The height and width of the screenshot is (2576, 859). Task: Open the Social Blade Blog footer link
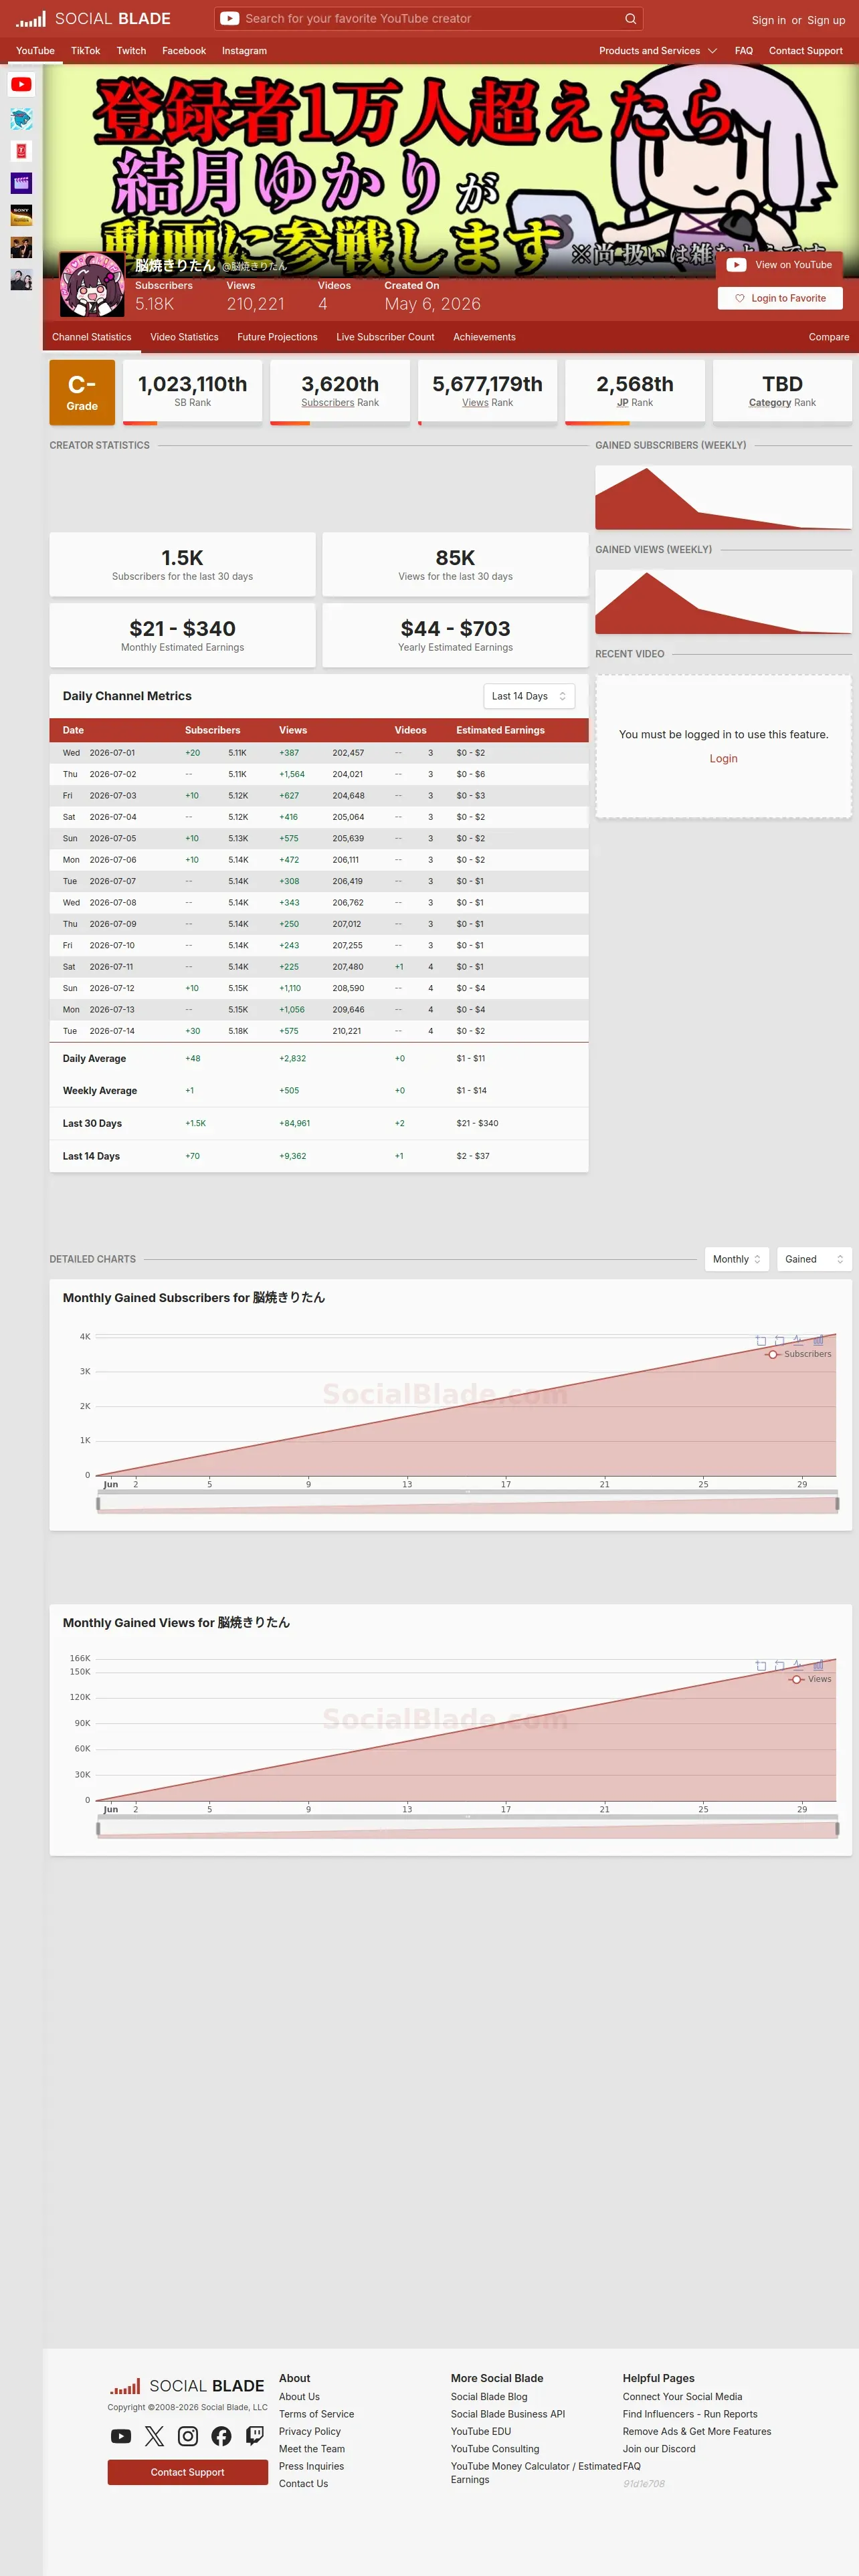point(489,2396)
